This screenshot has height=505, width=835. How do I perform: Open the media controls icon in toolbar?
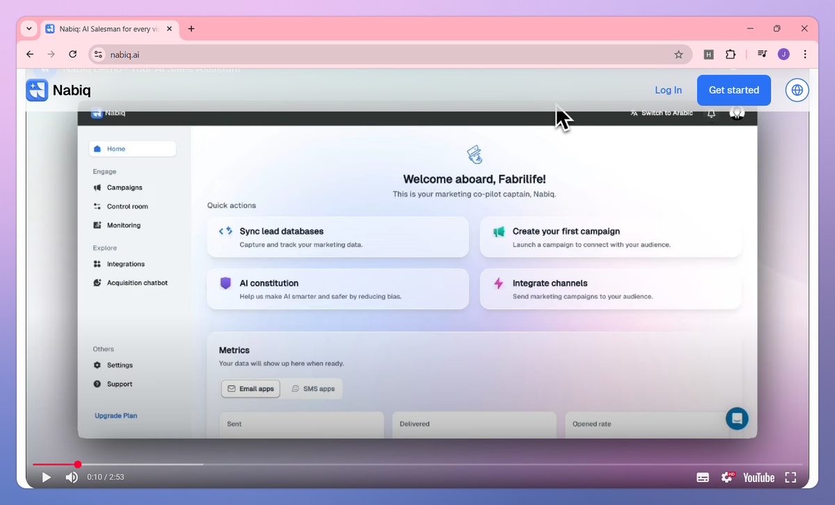763,54
